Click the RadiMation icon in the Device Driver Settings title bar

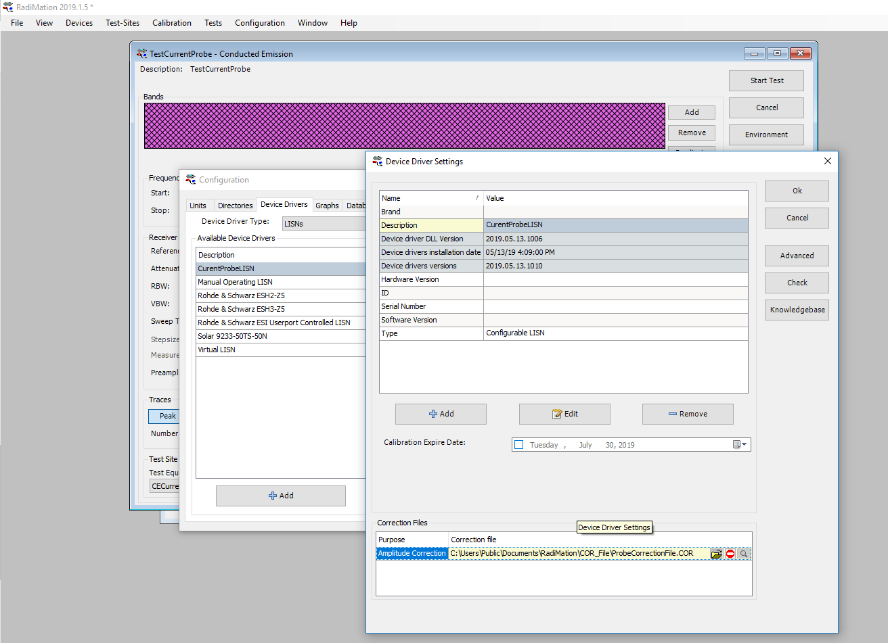coord(378,162)
